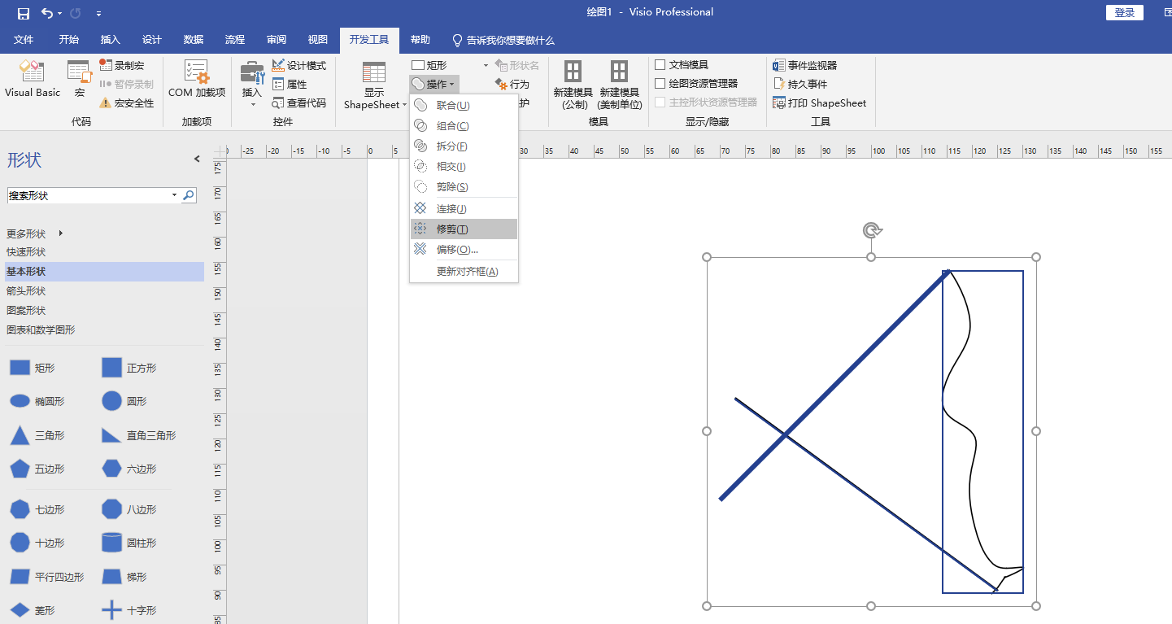Click the Undo arrow icon
Screen dimensions: 1172x624
[47, 13]
